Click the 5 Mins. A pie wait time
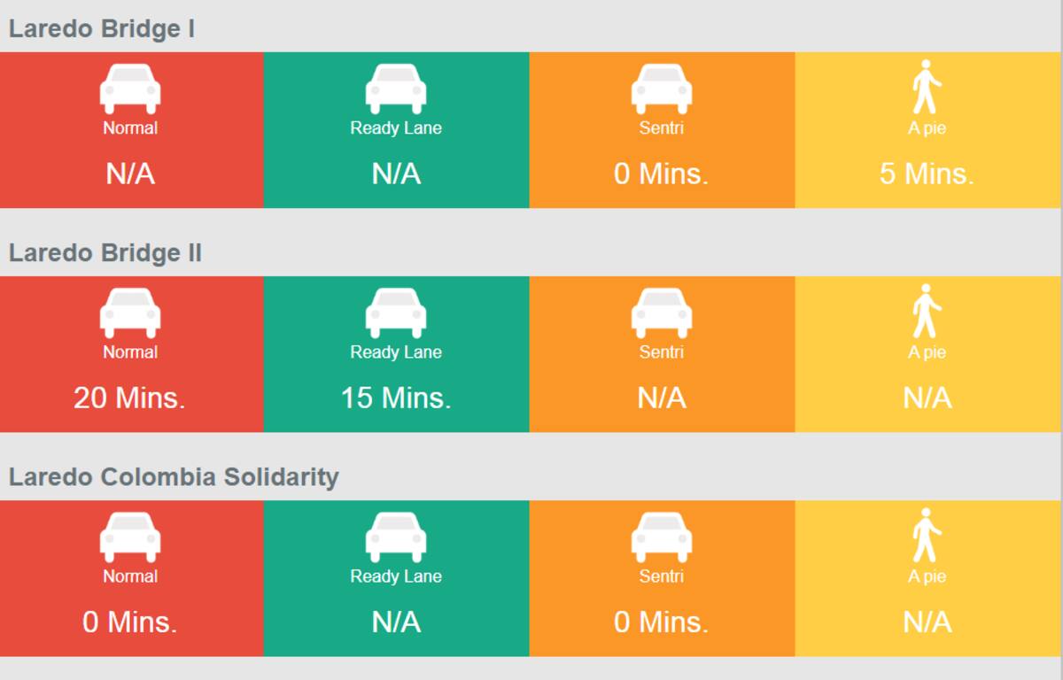This screenshot has height=680, width=1063. (927, 174)
